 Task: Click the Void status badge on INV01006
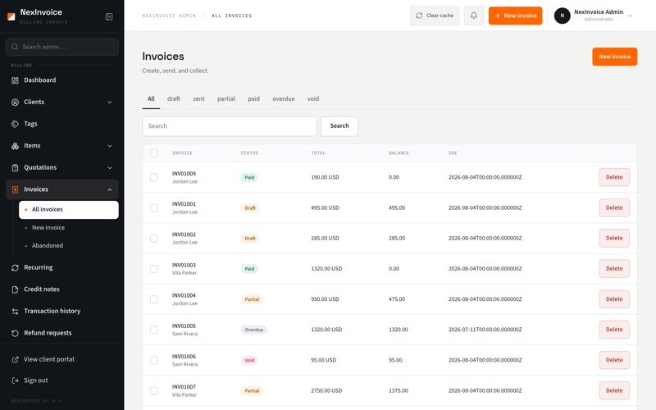tap(249, 360)
